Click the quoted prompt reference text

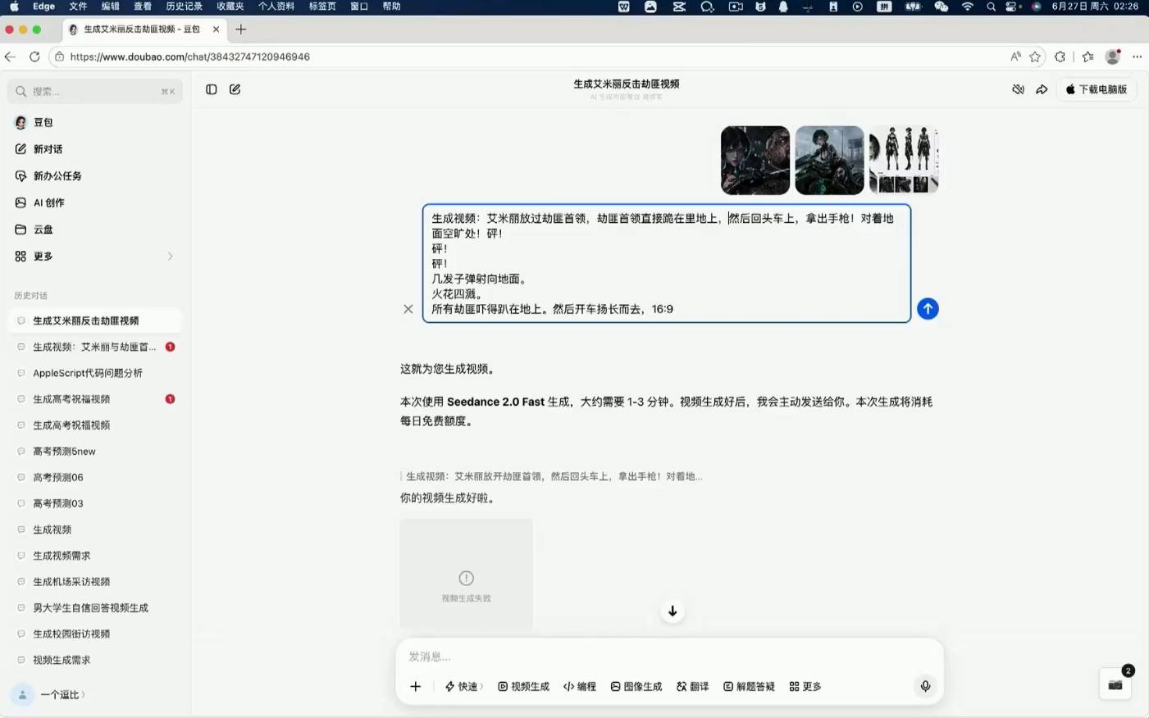(x=554, y=476)
